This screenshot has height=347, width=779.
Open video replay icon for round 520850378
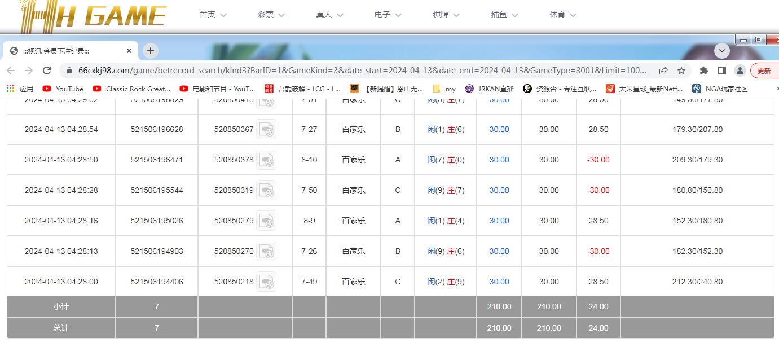266,160
